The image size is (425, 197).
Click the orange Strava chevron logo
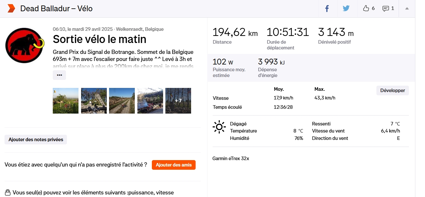11,9
